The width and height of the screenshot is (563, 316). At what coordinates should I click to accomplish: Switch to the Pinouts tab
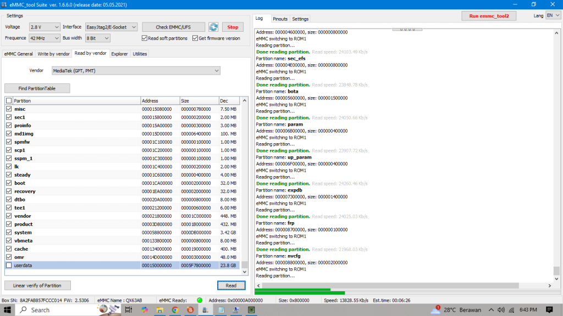280,18
